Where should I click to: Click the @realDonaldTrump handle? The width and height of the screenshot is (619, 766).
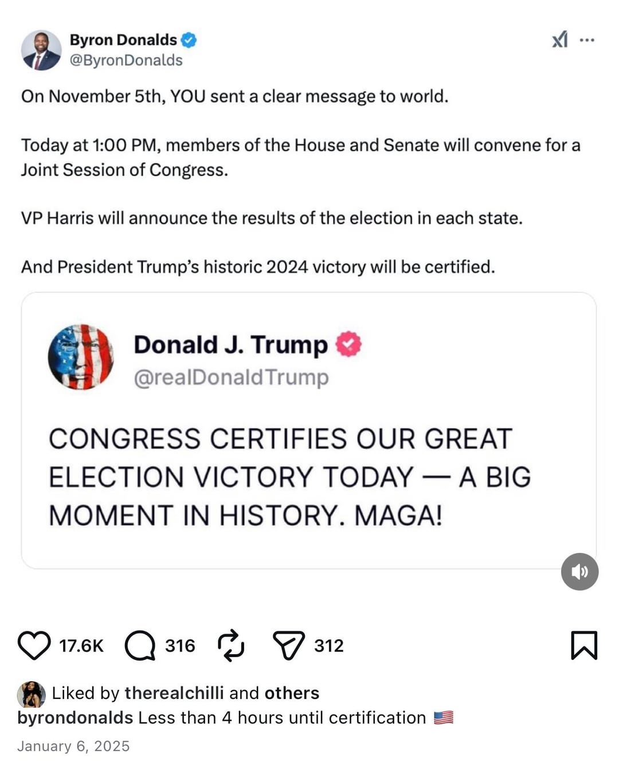[x=231, y=378]
